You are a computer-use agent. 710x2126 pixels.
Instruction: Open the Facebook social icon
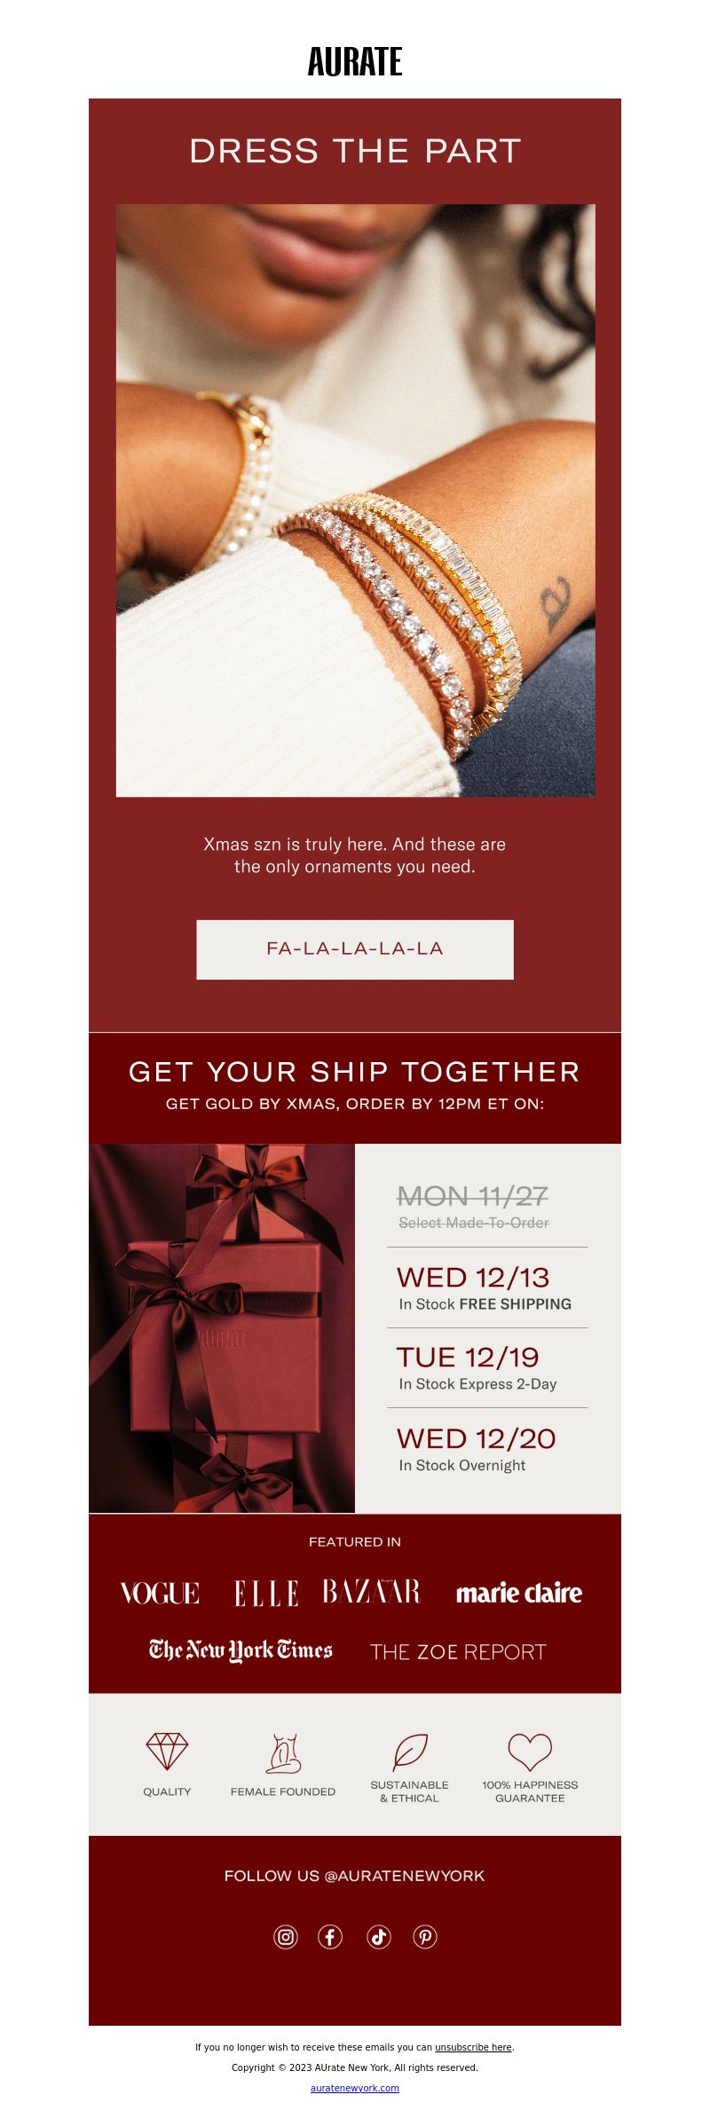[330, 1937]
